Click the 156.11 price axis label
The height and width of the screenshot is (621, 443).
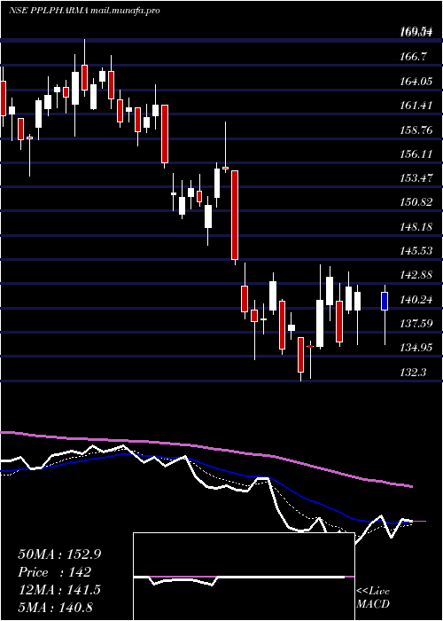[416, 154]
